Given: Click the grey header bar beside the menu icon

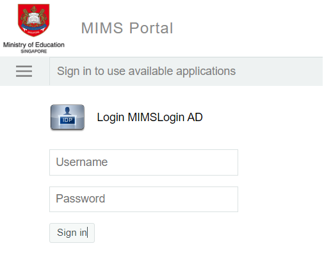Looking at the screenshot, I should click(x=186, y=71).
